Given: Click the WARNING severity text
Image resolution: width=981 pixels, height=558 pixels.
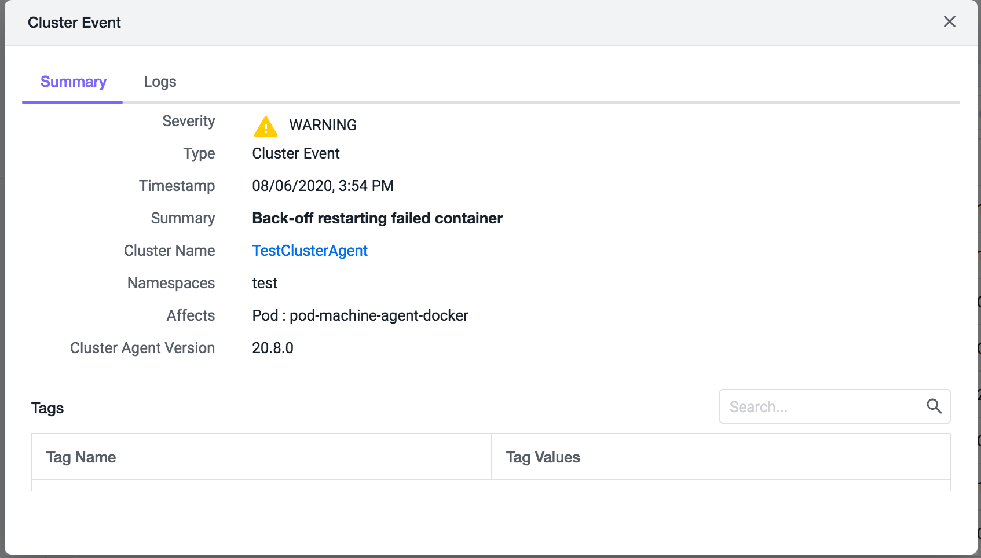Looking at the screenshot, I should click(323, 125).
